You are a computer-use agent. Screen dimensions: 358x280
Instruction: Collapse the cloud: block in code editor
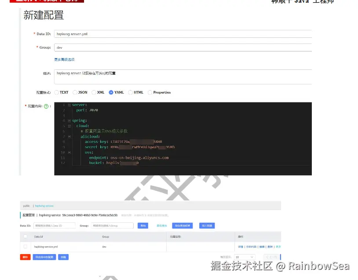click(x=69, y=126)
